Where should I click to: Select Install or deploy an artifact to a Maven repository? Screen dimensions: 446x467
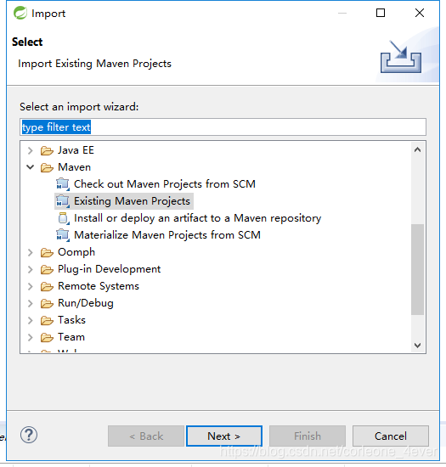(198, 218)
